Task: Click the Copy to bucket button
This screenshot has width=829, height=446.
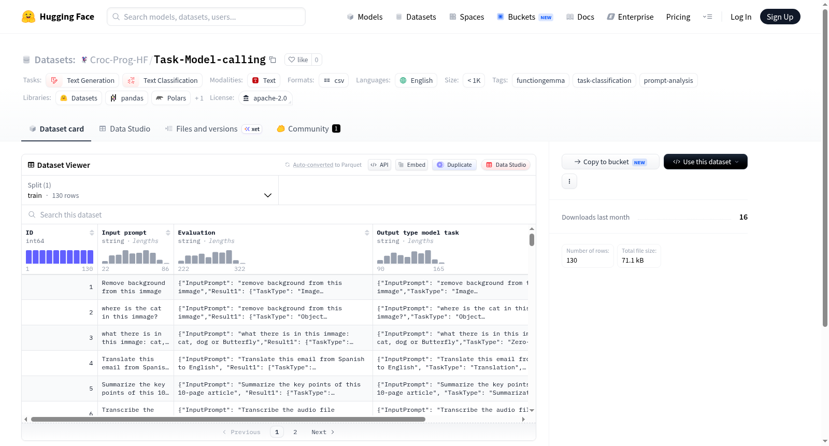Action: [610, 162]
